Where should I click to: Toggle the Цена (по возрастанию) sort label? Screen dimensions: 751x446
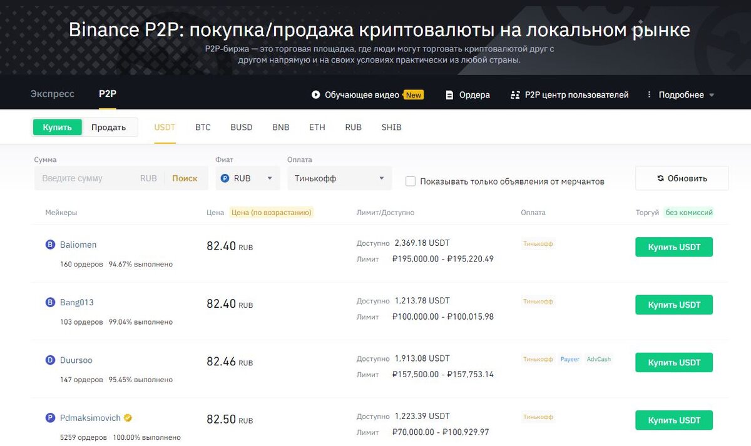pos(272,213)
